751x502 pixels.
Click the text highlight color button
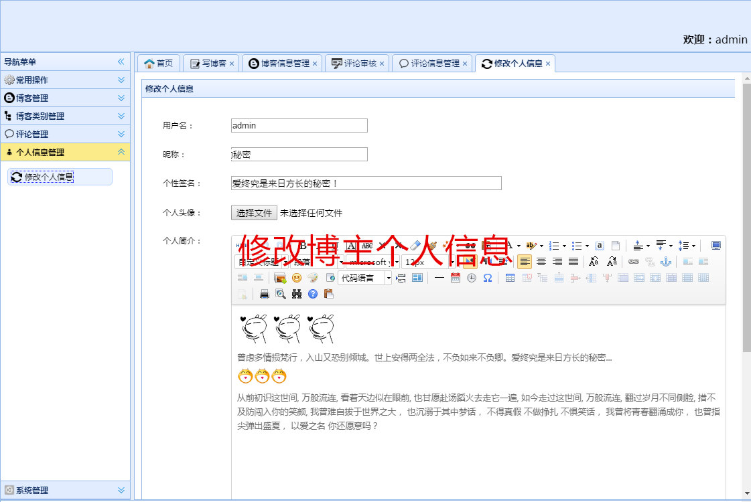[531, 246]
